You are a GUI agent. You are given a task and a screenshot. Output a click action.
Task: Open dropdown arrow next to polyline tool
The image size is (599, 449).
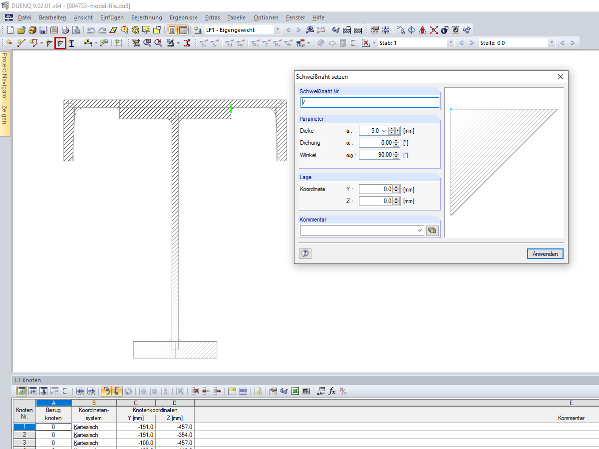point(41,43)
